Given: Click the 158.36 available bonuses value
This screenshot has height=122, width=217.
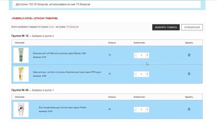Looking at the screenshot, I should pos(33,4).
